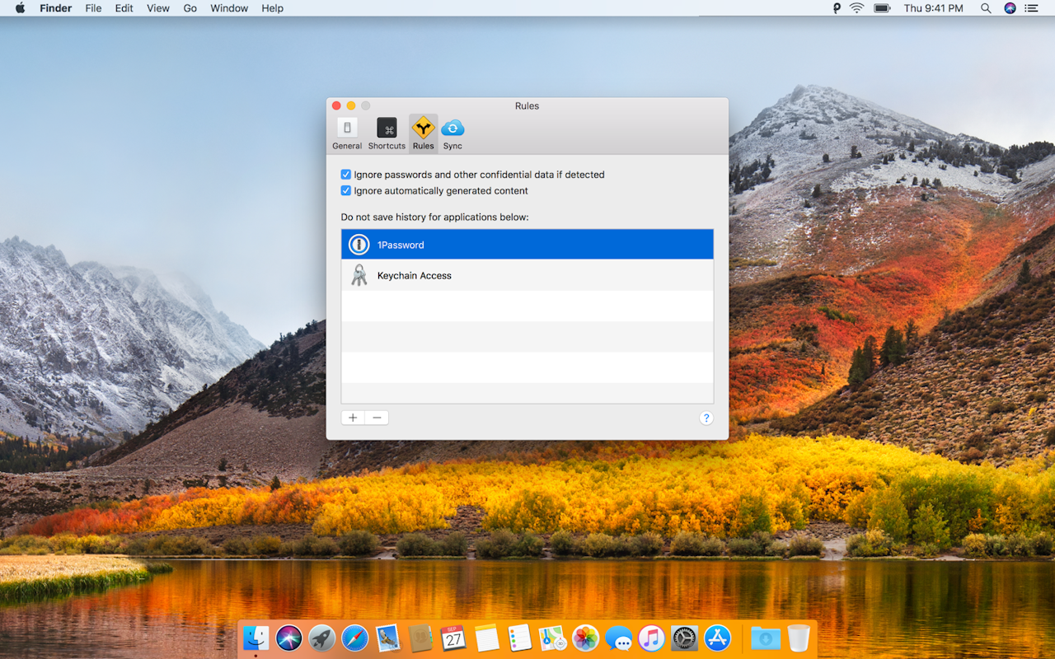Switch to the Shortcuts pane
1055x659 pixels.
click(x=387, y=132)
